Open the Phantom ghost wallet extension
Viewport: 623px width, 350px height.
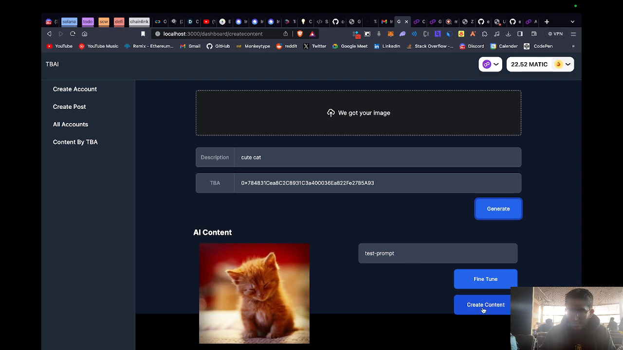403,34
